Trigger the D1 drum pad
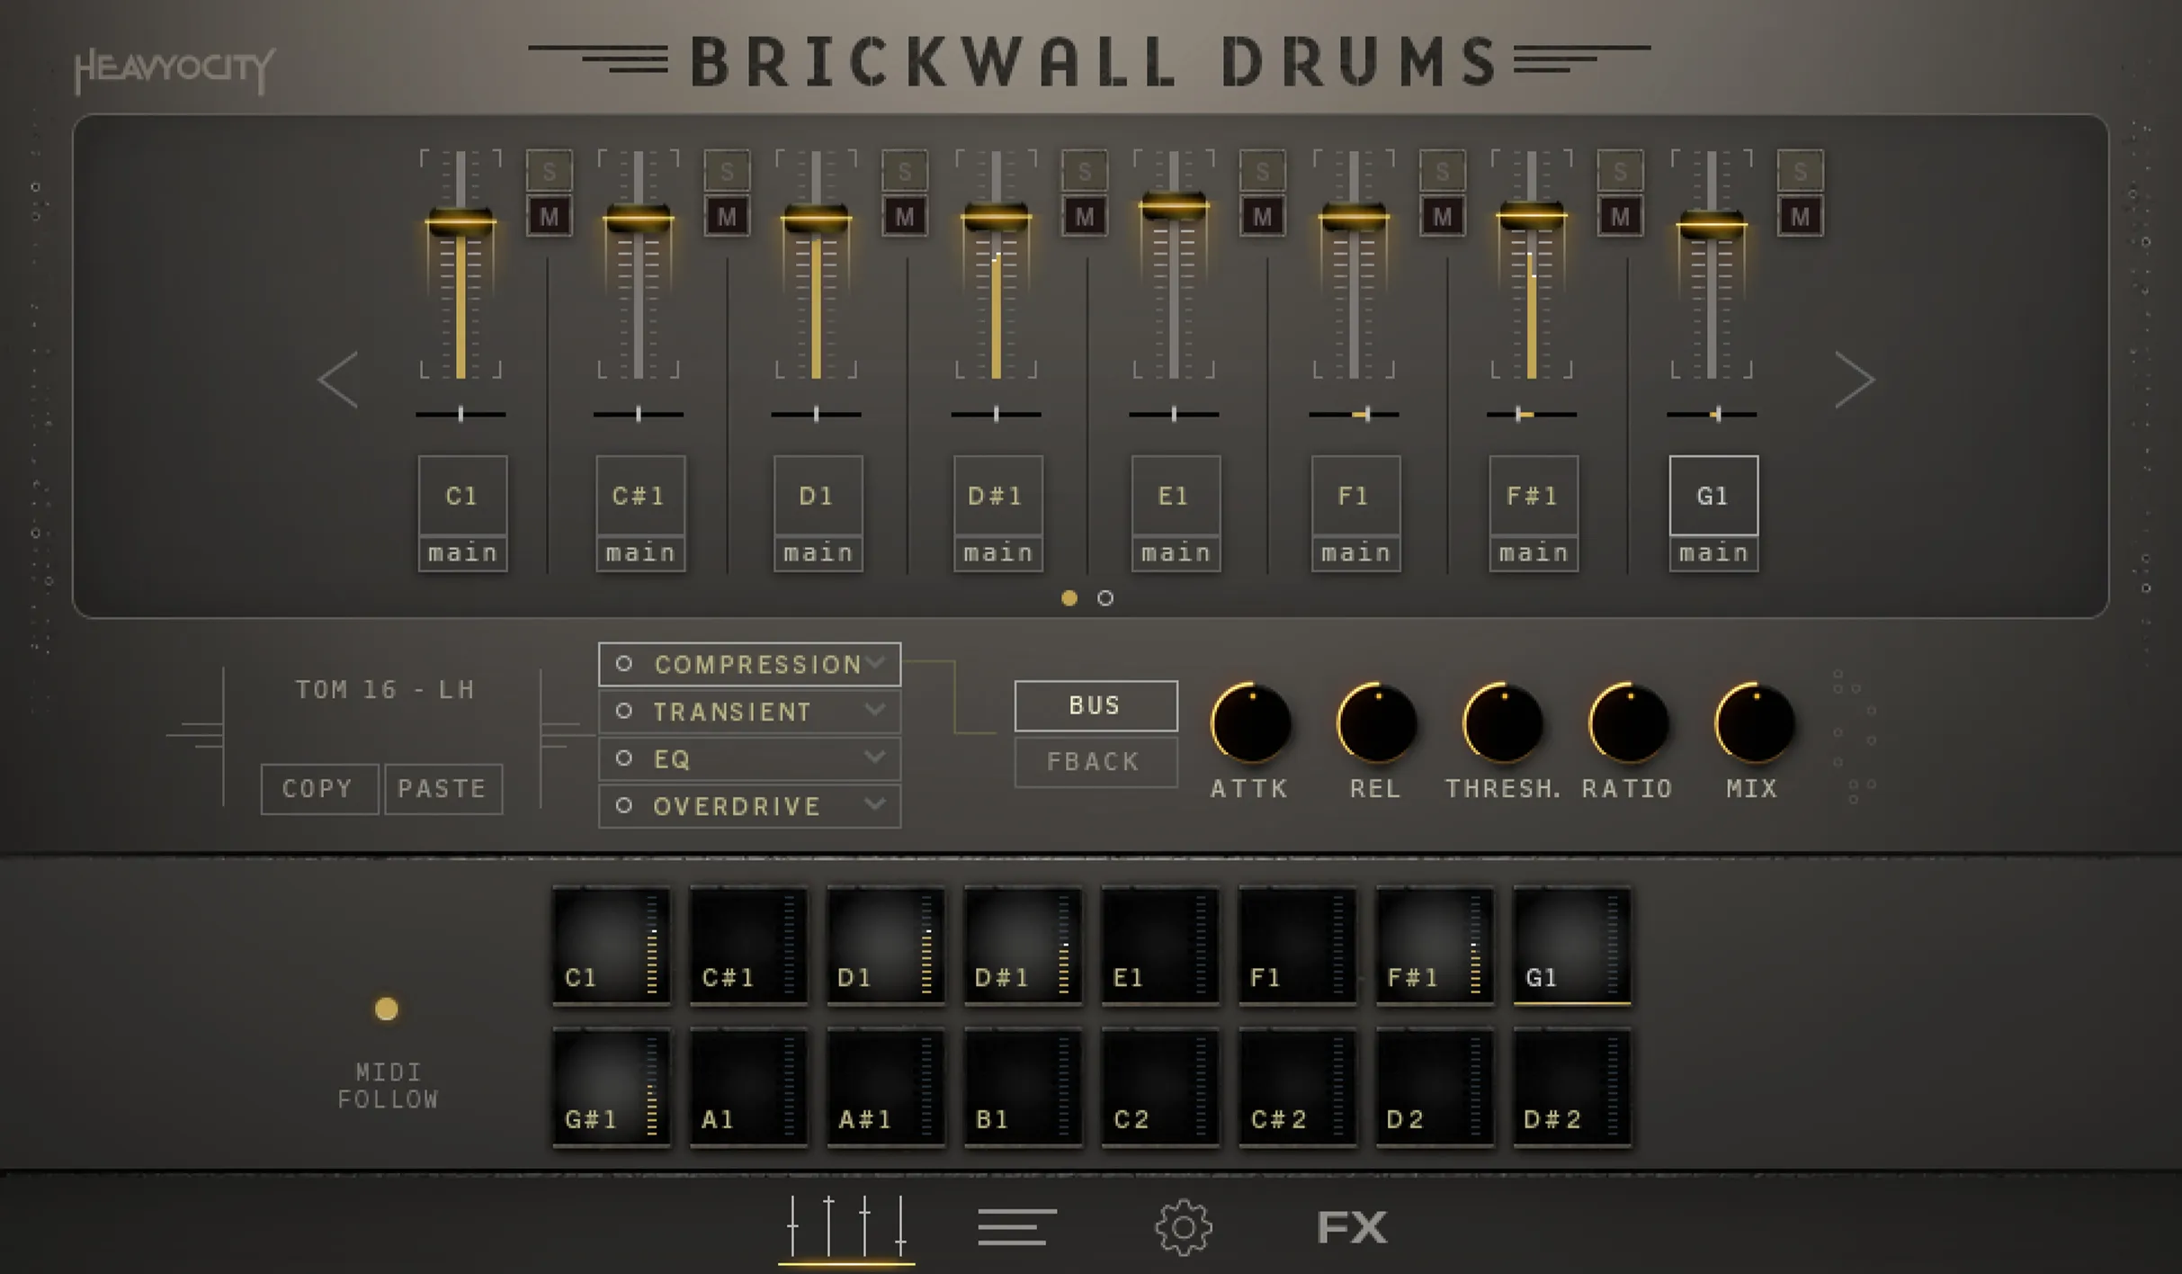Screen dimensions: 2182x1274 pos(886,946)
